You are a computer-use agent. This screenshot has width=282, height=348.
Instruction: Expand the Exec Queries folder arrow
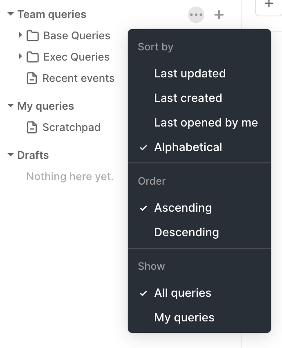(x=20, y=56)
